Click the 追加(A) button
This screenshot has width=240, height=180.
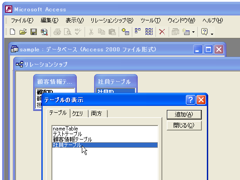tap(184, 115)
